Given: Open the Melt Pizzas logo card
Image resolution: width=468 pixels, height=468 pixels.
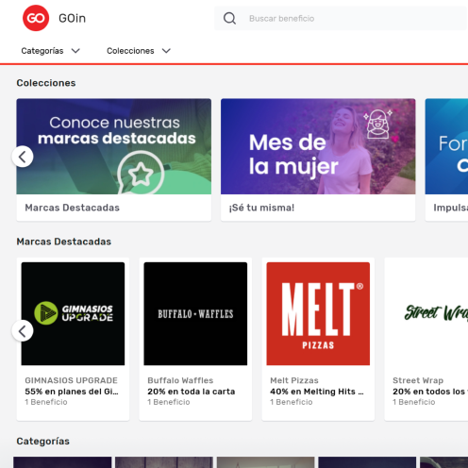Looking at the screenshot, I should [x=318, y=313].
